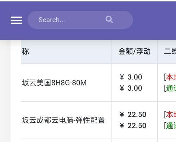Sort by the 金额/浮动 column header
176x142 pixels.
(134, 51)
